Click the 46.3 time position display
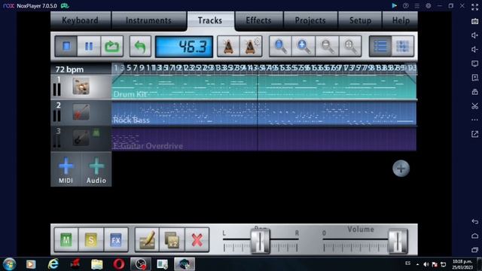Viewport: 482px width, 271px height. point(184,47)
